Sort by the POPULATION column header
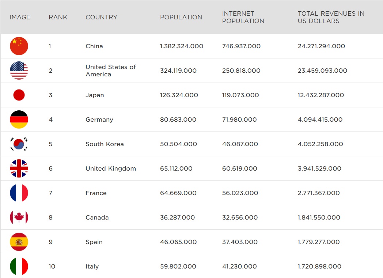Image resolution: width=383 pixels, height=278 pixels. [x=181, y=17]
